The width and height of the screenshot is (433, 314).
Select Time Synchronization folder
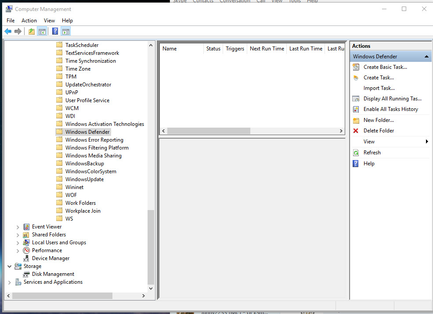[x=90, y=61]
